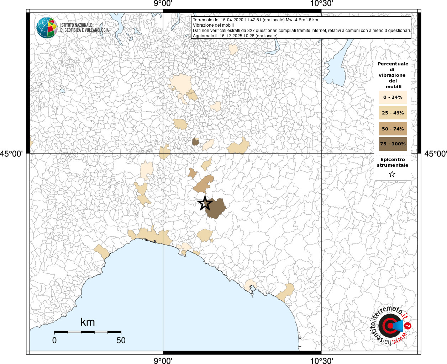The width and height of the screenshot is (447, 364).
Task: Click the 'Percentuale di vibrazione dei mobili' legend title
Action: pos(393,75)
